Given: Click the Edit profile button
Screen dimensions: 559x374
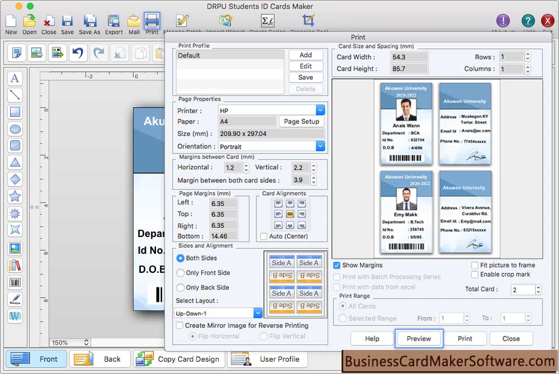Looking at the screenshot, I should [306, 67].
